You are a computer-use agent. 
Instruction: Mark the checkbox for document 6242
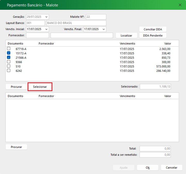click(x=9, y=71)
